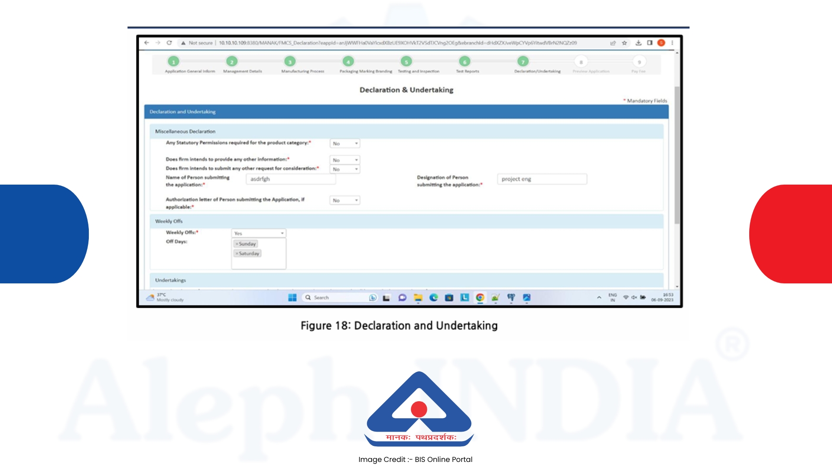Open 'provide any other information' dropdown
Screen dimensions: 832x468
pyautogui.click(x=345, y=160)
